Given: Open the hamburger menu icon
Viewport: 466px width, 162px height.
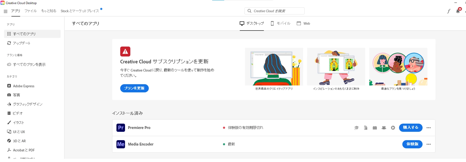Looking at the screenshot, I should [x=6, y=11].
